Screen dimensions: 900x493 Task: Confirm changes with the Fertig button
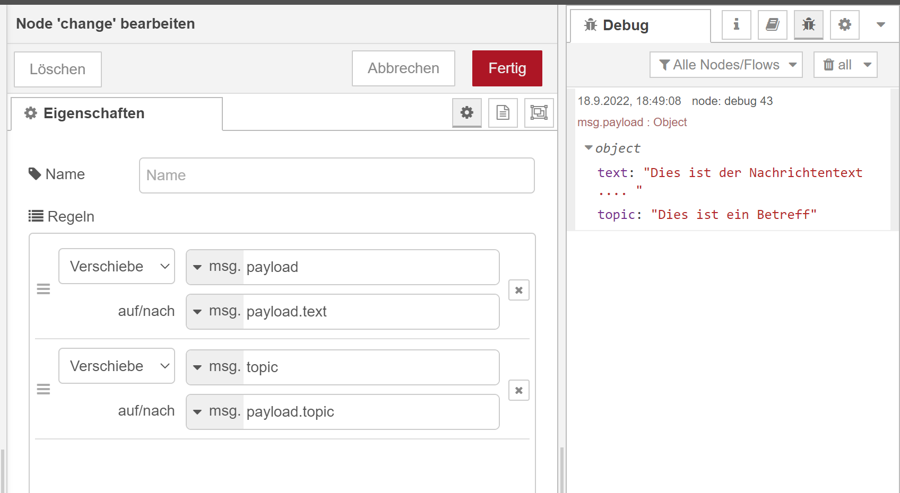(x=507, y=68)
